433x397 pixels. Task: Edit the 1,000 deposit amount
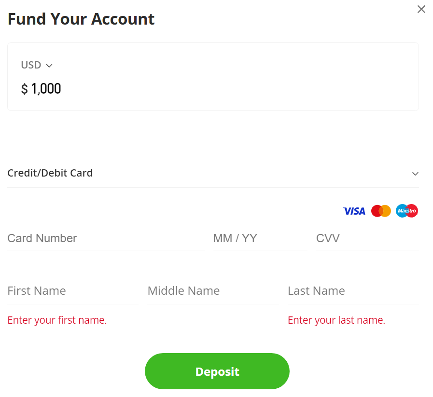pyautogui.click(x=46, y=89)
